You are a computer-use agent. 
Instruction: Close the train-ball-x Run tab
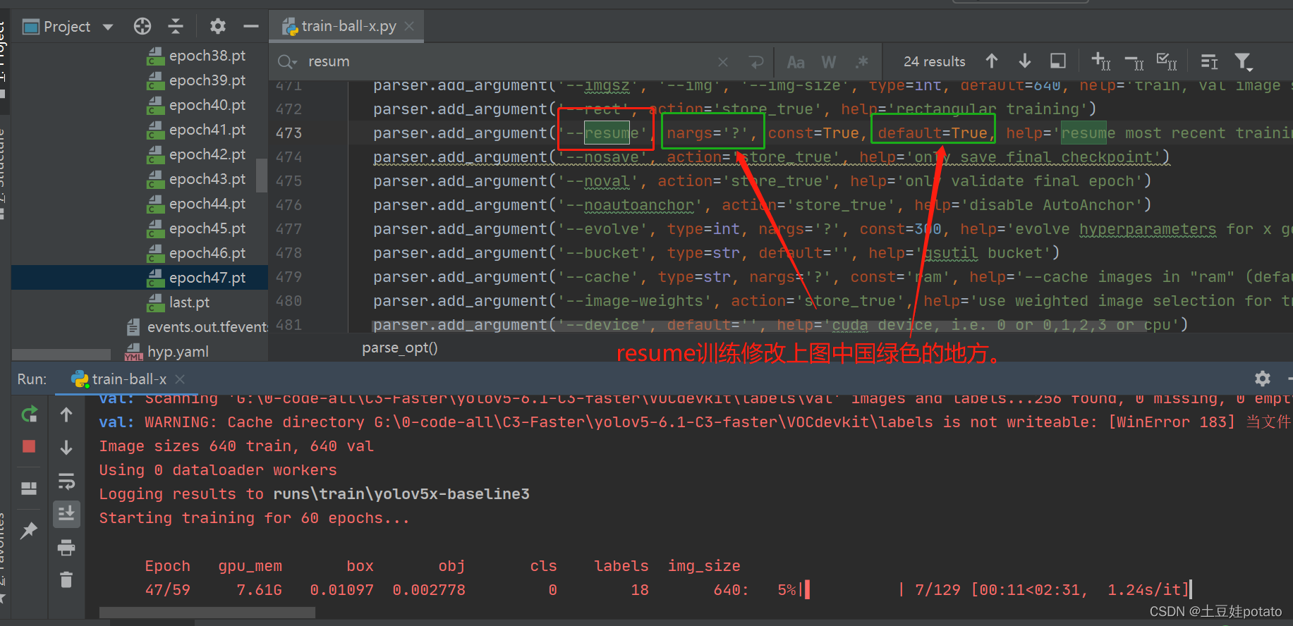click(x=180, y=379)
